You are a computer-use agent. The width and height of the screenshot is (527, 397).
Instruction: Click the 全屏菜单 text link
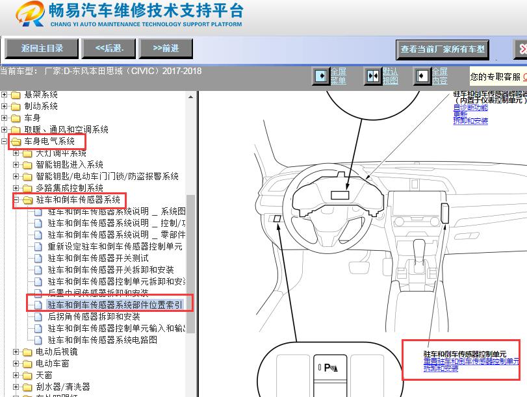tap(339, 76)
